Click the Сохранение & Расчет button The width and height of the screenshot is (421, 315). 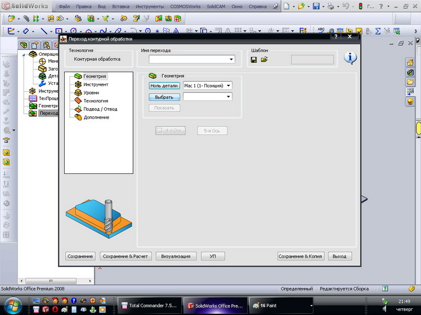click(x=126, y=256)
